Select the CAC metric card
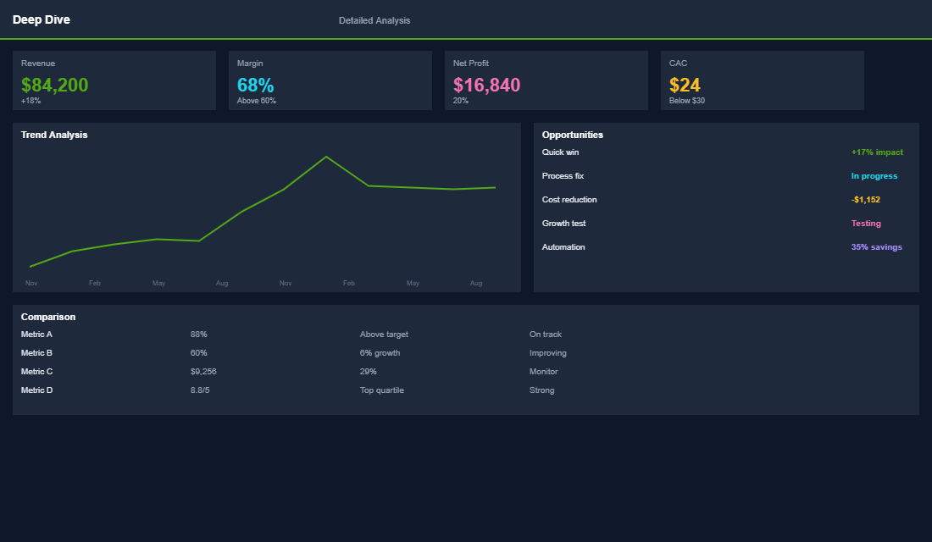The height and width of the screenshot is (542, 932). [762, 80]
